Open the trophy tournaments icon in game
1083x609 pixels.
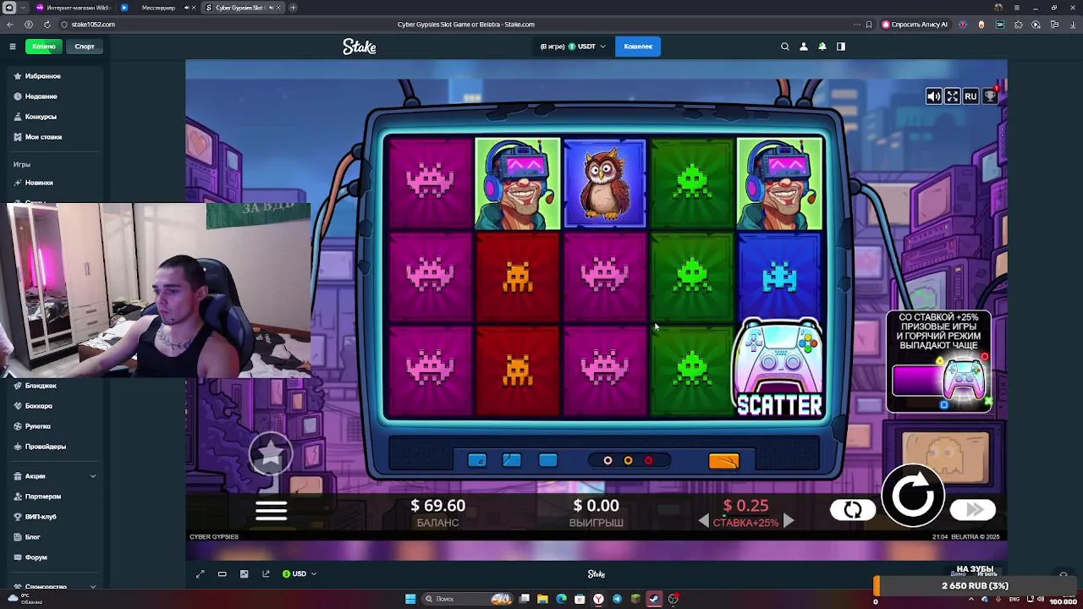click(x=989, y=96)
